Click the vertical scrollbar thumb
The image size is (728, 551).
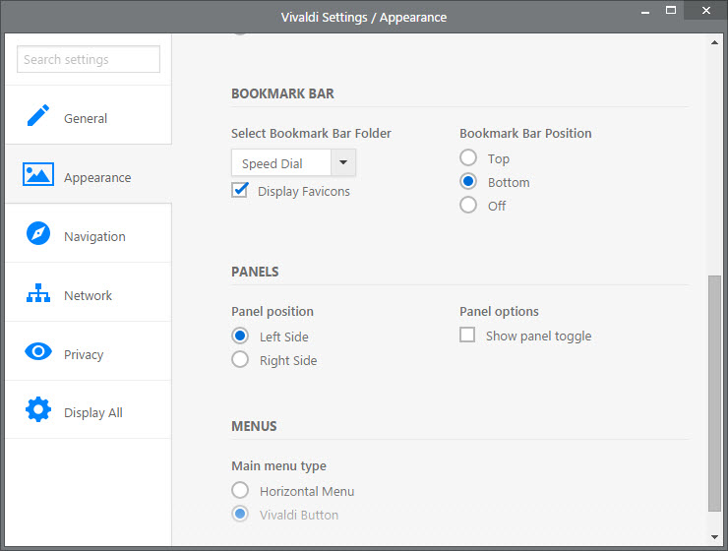[714, 394]
